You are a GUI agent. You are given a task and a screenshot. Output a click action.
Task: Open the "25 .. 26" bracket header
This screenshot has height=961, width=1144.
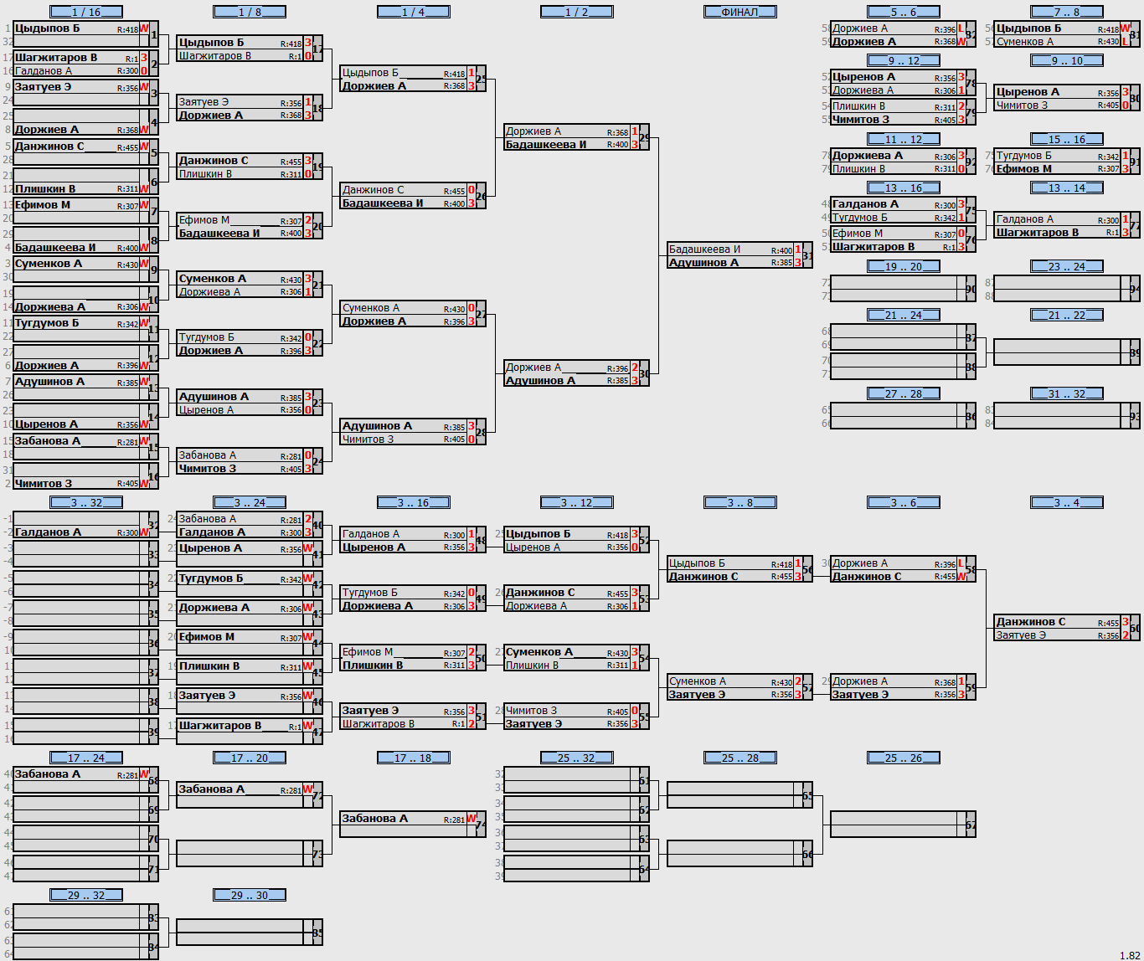pyautogui.click(x=903, y=758)
